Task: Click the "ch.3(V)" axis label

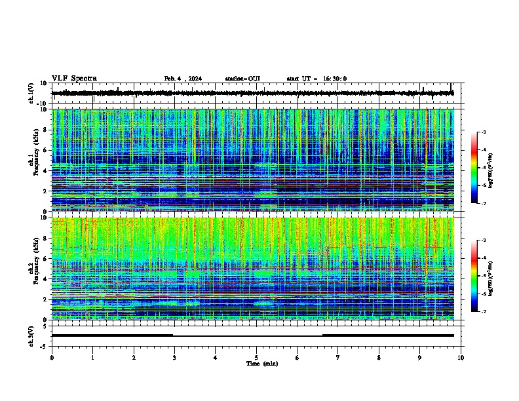Action: tap(31, 336)
